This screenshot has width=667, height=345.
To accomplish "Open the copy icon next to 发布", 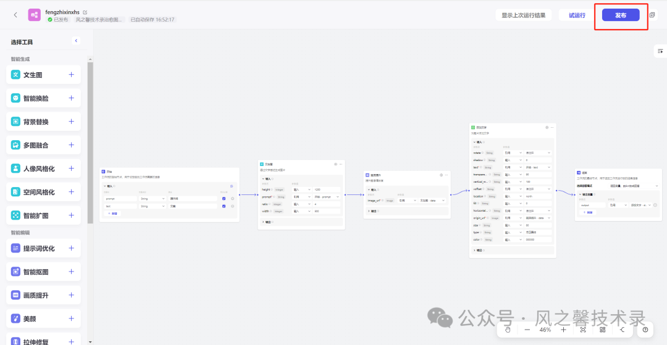I will (x=652, y=15).
